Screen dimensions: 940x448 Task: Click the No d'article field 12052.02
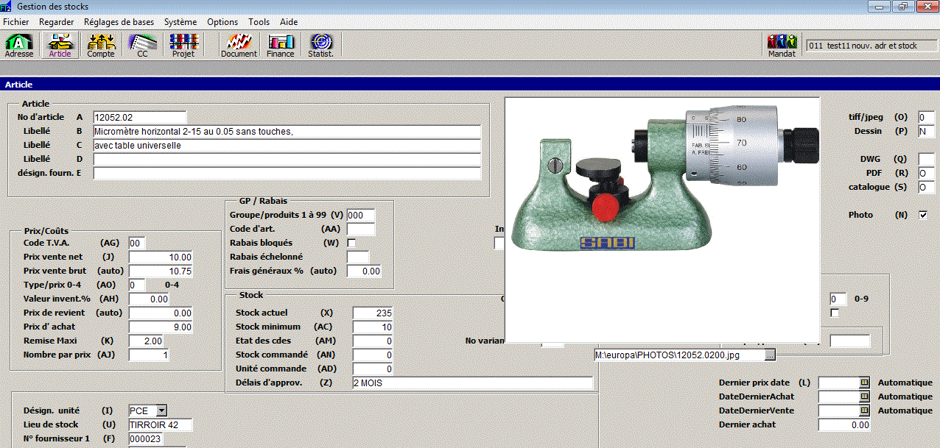pyautogui.click(x=140, y=117)
